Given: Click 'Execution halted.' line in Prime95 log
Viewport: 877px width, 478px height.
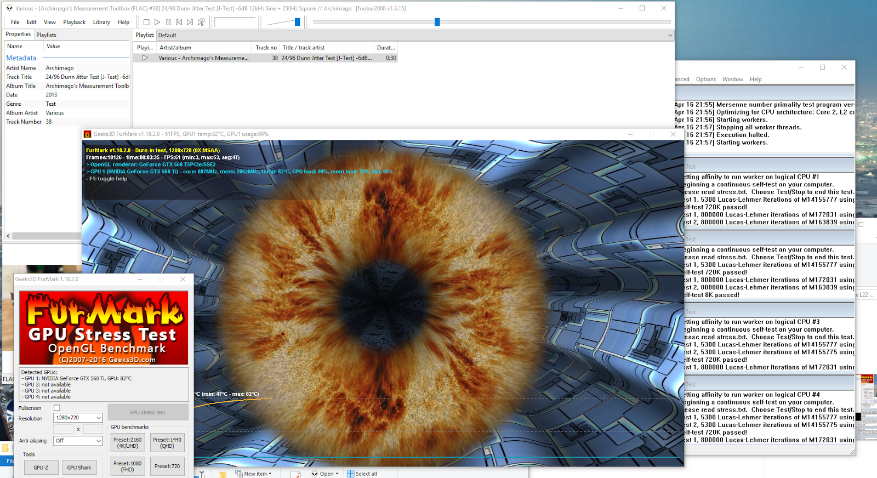Looking at the screenshot, I should [x=742, y=135].
